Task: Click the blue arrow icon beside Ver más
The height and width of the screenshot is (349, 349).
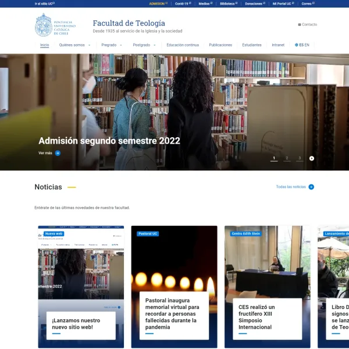Action: click(58, 153)
